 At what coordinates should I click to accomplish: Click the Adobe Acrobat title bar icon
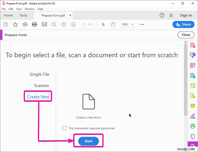(x=4, y=3)
